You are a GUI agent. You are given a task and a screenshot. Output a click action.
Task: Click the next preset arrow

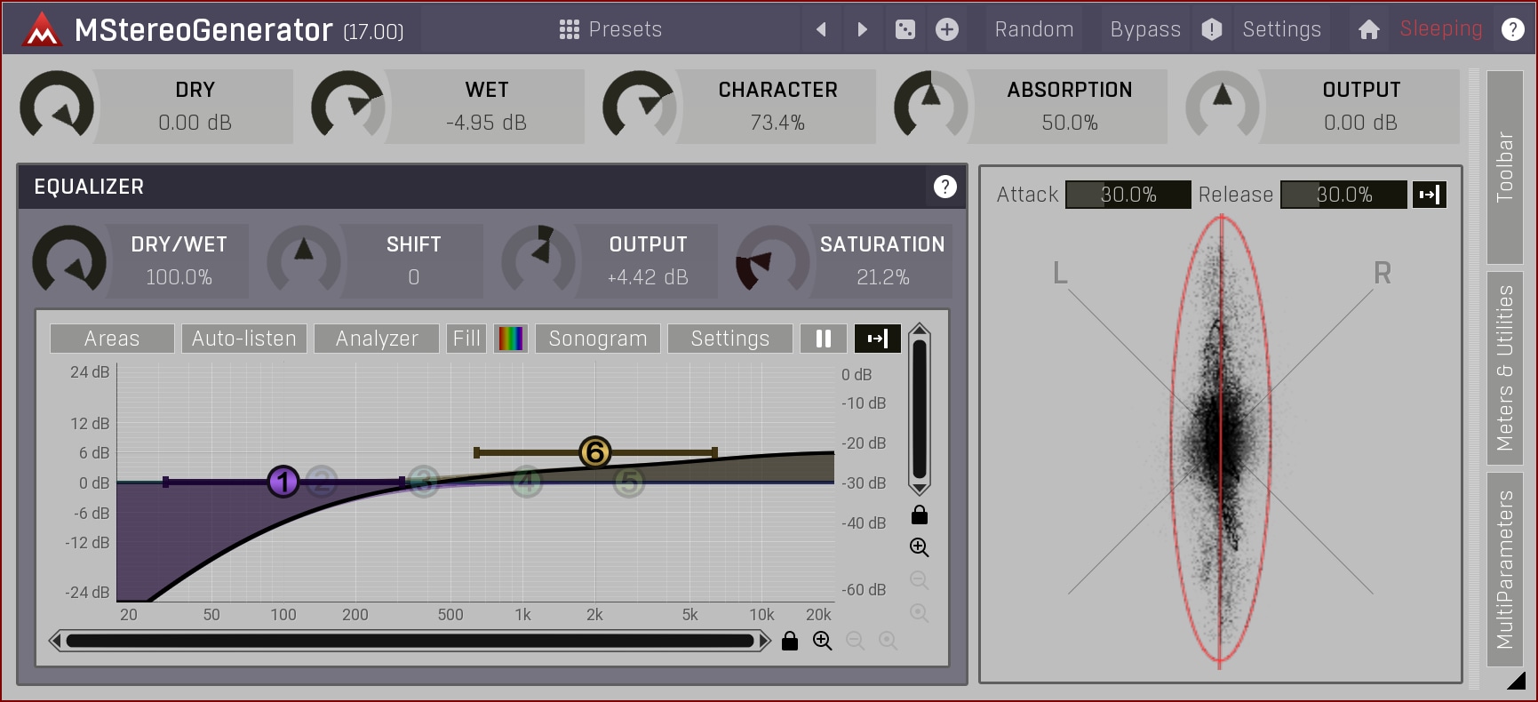point(862,29)
